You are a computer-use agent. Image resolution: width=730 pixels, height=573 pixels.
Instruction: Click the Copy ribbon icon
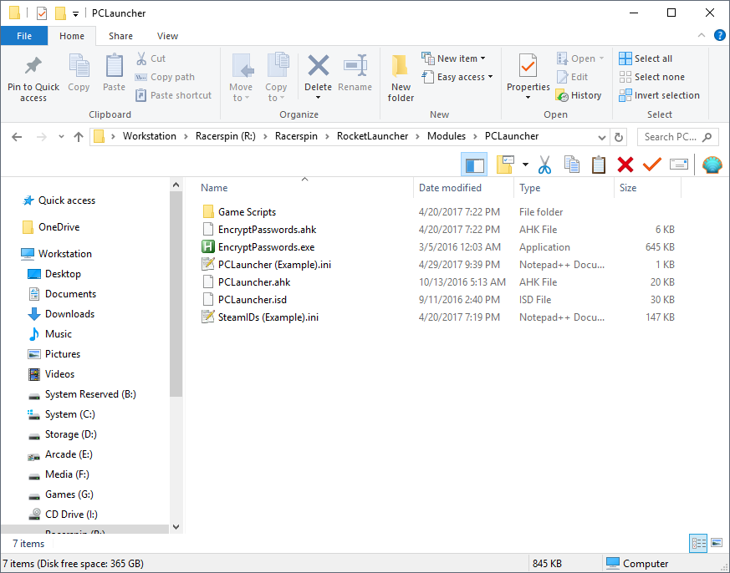click(x=79, y=66)
